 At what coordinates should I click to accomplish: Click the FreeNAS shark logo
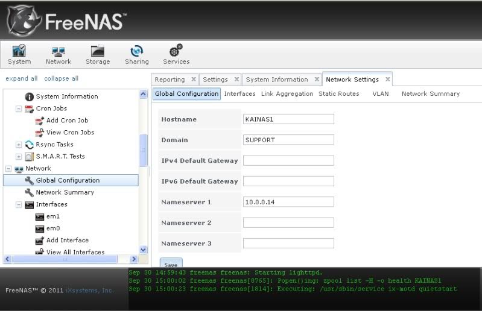click(24, 20)
